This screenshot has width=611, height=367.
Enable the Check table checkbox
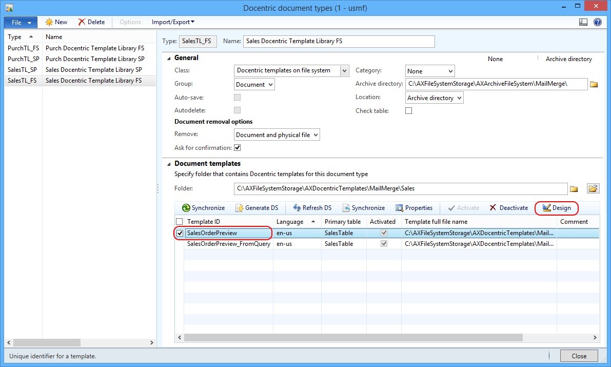click(409, 111)
